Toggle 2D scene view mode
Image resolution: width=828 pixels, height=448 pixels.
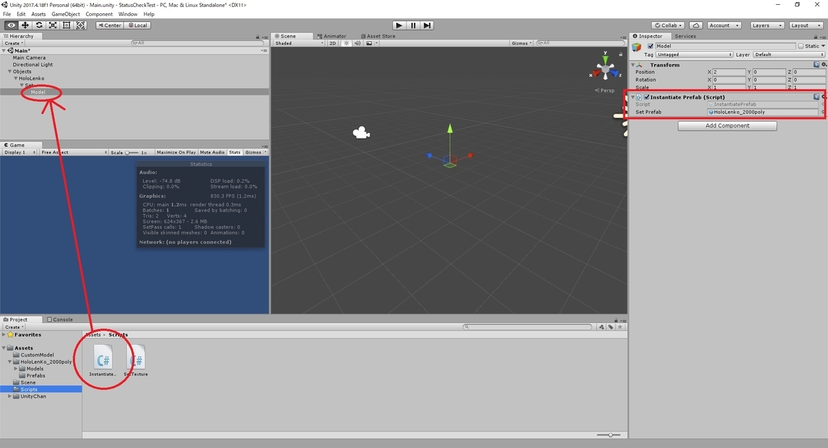pos(333,43)
